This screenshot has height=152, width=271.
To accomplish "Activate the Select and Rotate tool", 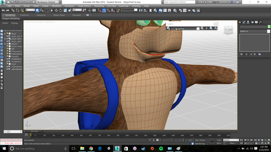I will (61, 11).
